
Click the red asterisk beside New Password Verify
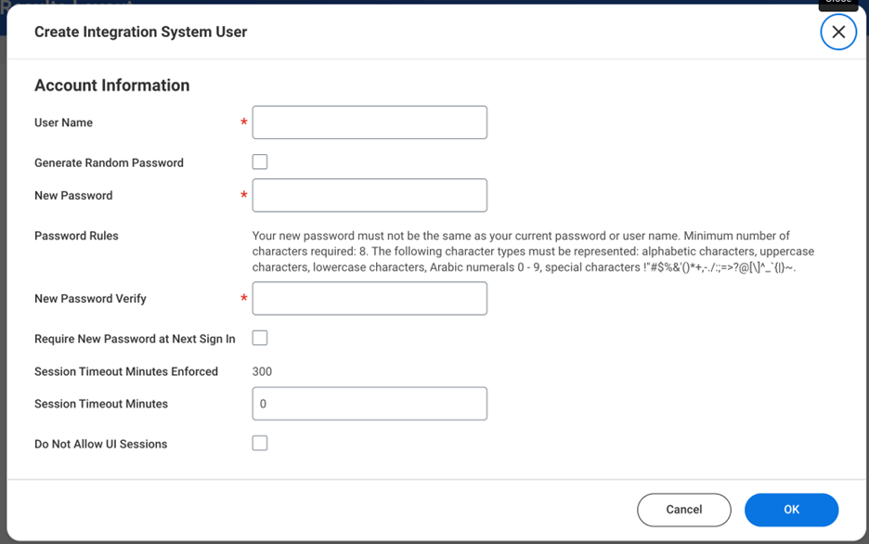pos(244,300)
